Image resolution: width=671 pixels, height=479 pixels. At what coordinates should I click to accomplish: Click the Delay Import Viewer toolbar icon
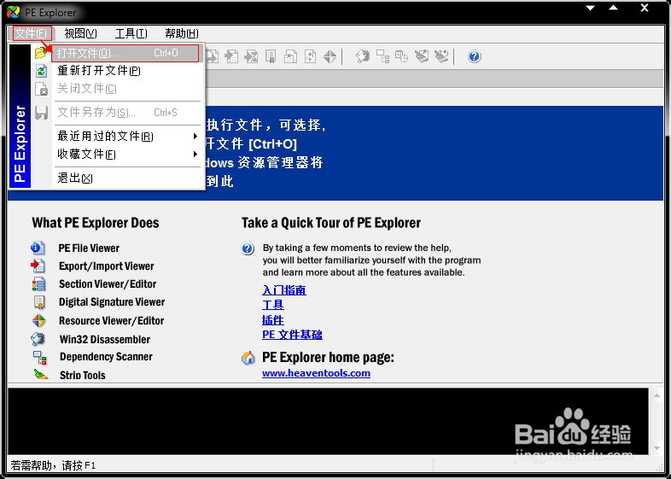pyautogui.click(x=251, y=56)
